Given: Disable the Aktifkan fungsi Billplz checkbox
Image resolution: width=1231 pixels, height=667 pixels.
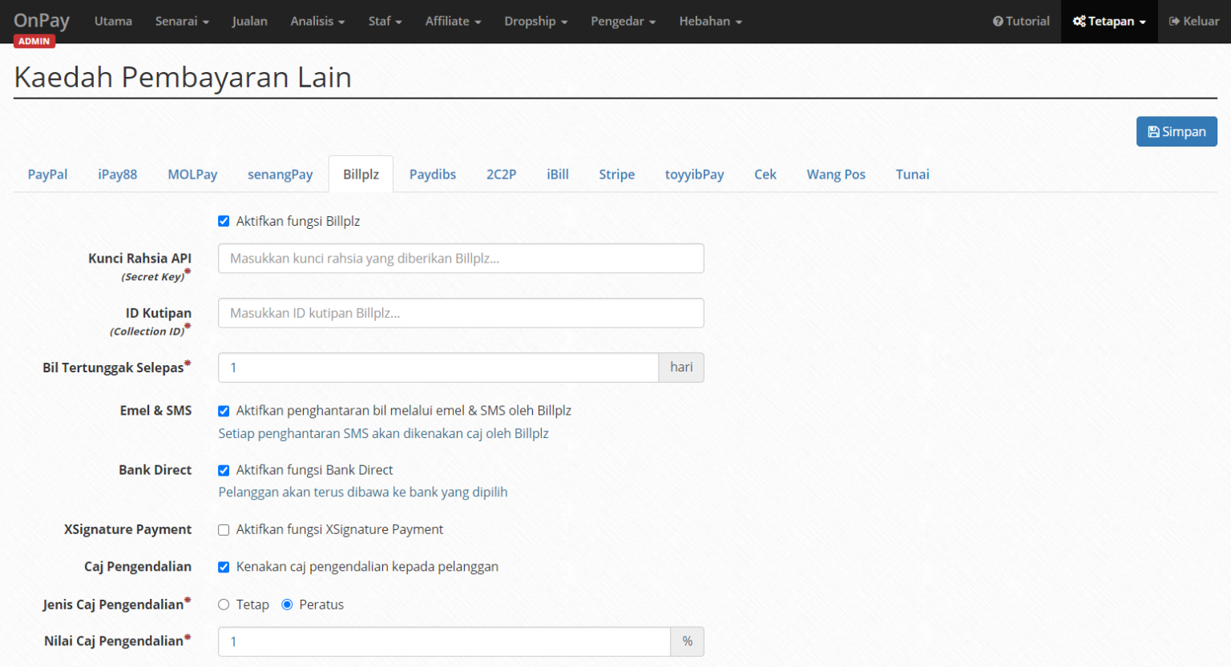Looking at the screenshot, I should coord(224,221).
